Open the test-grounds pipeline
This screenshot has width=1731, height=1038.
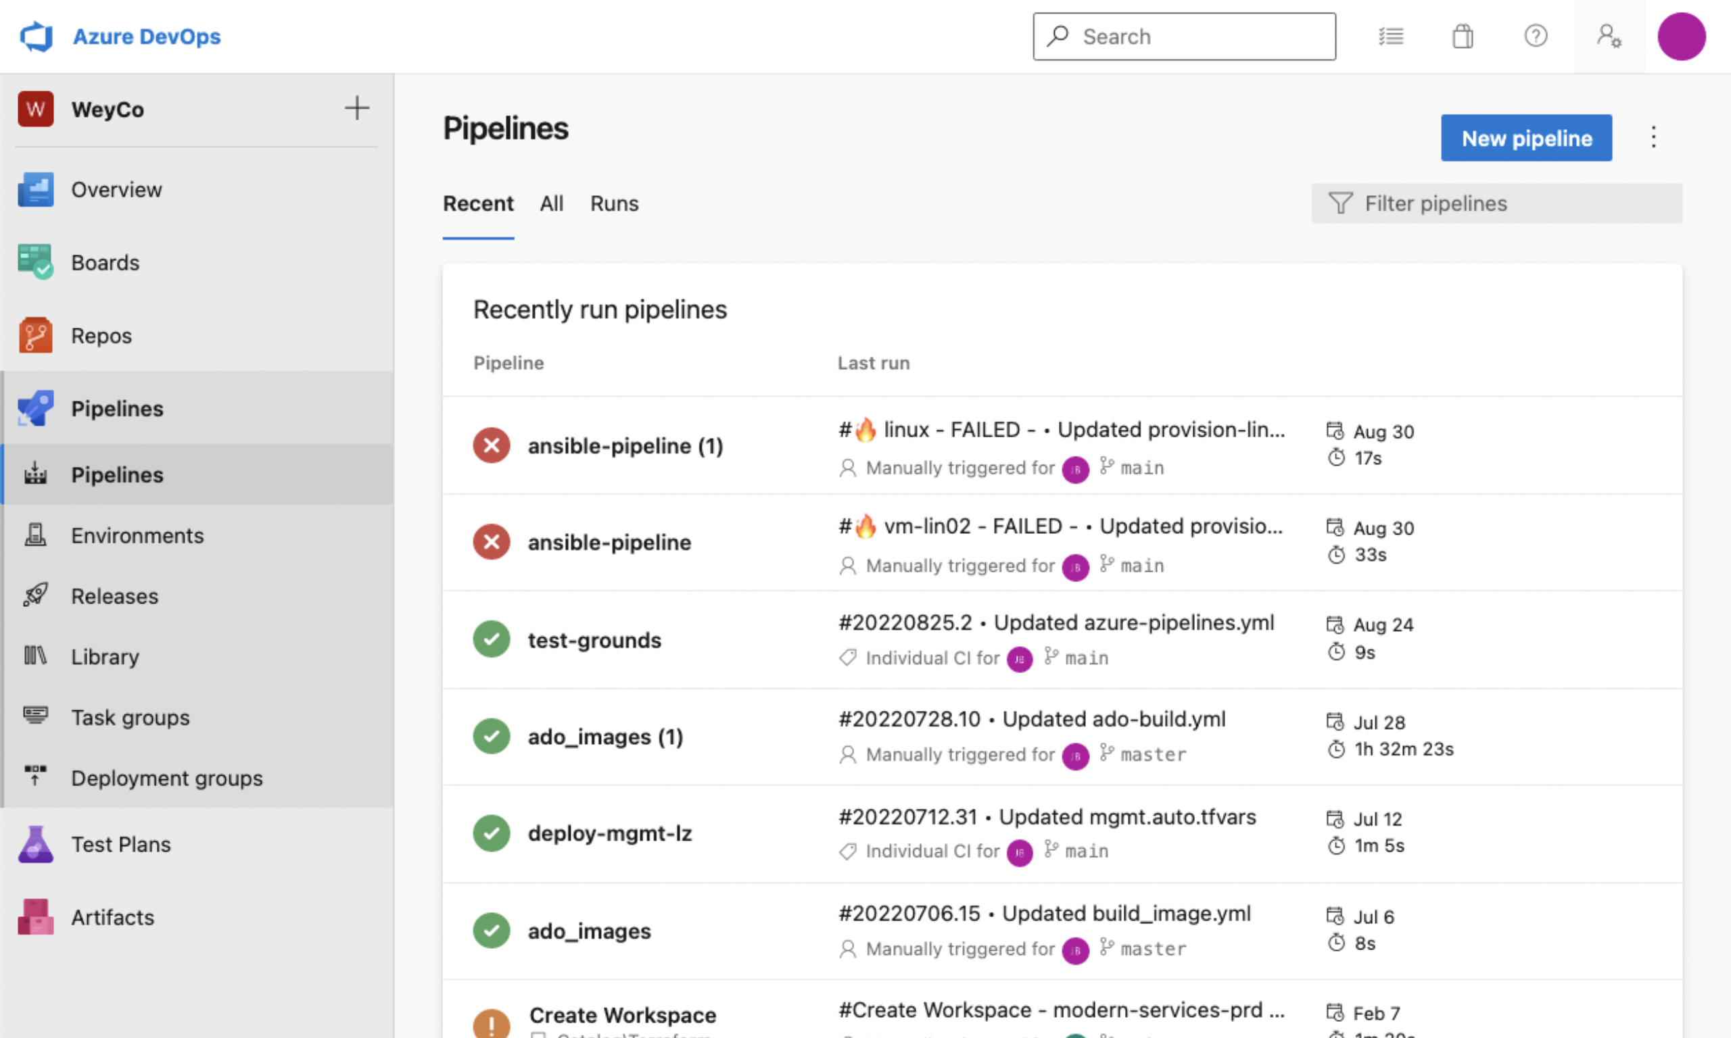594,639
